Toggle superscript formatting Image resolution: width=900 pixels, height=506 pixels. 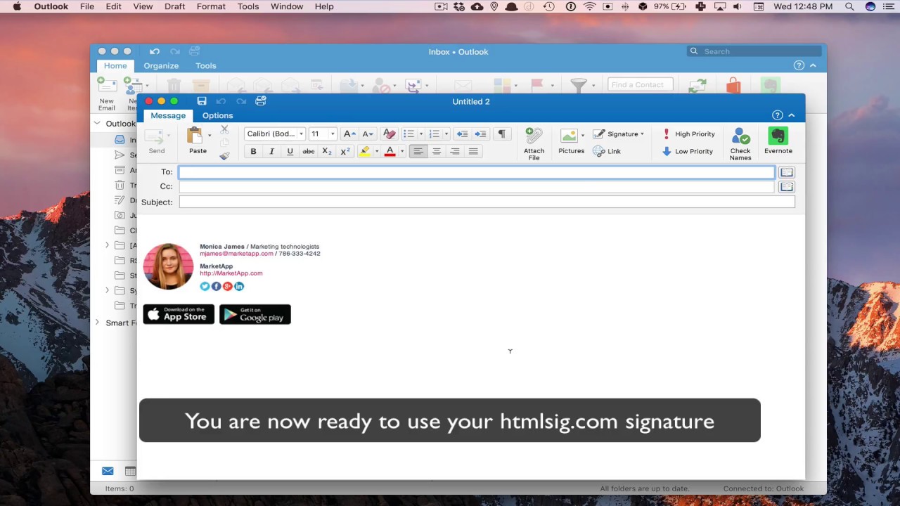345,151
